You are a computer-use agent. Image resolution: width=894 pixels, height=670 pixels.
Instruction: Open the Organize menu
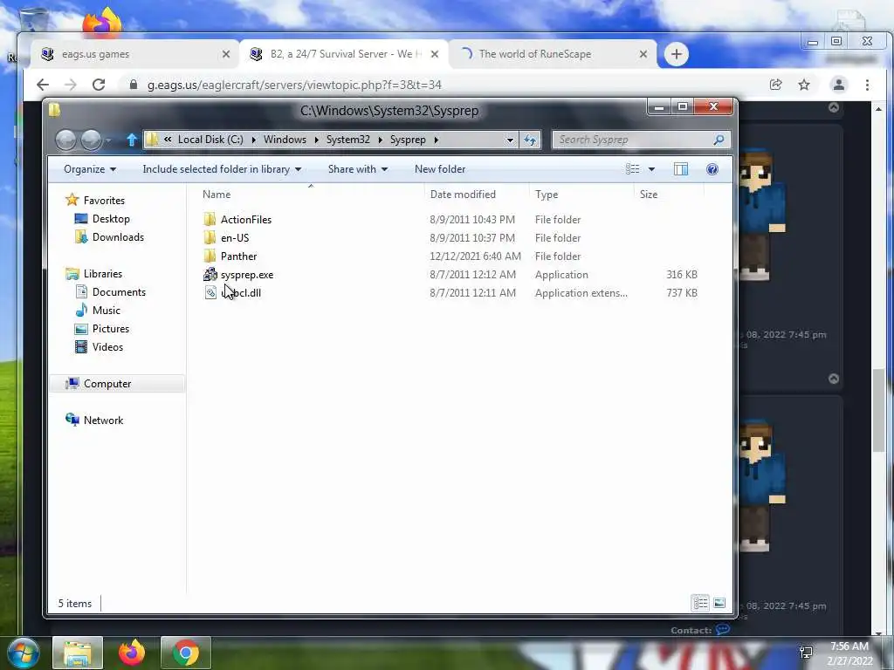(x=90, y=169)
